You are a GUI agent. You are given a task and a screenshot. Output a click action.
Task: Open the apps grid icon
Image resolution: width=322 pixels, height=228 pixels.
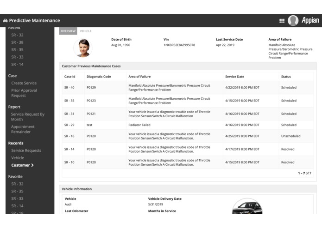282,21
